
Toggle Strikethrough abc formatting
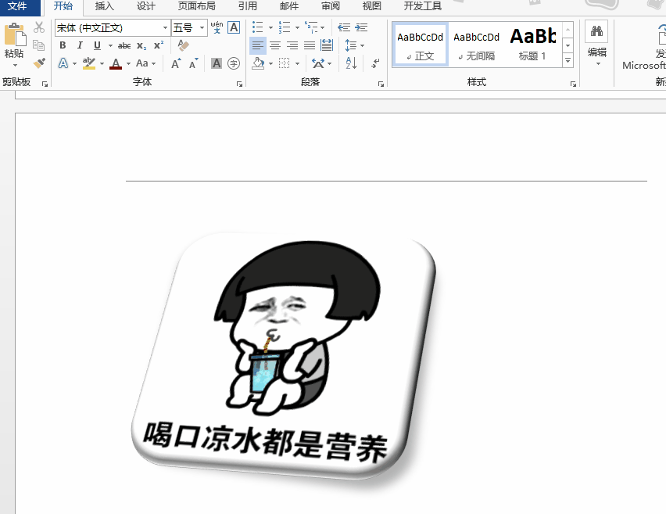click(x=124, y=45)
